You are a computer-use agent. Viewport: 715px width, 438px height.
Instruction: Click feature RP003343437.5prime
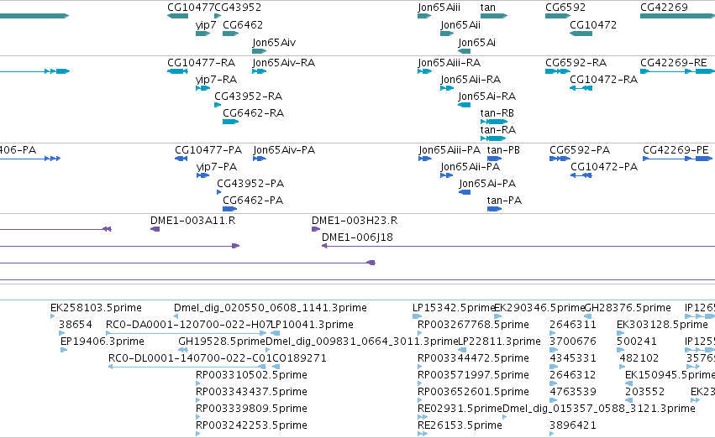coord(251,392)
